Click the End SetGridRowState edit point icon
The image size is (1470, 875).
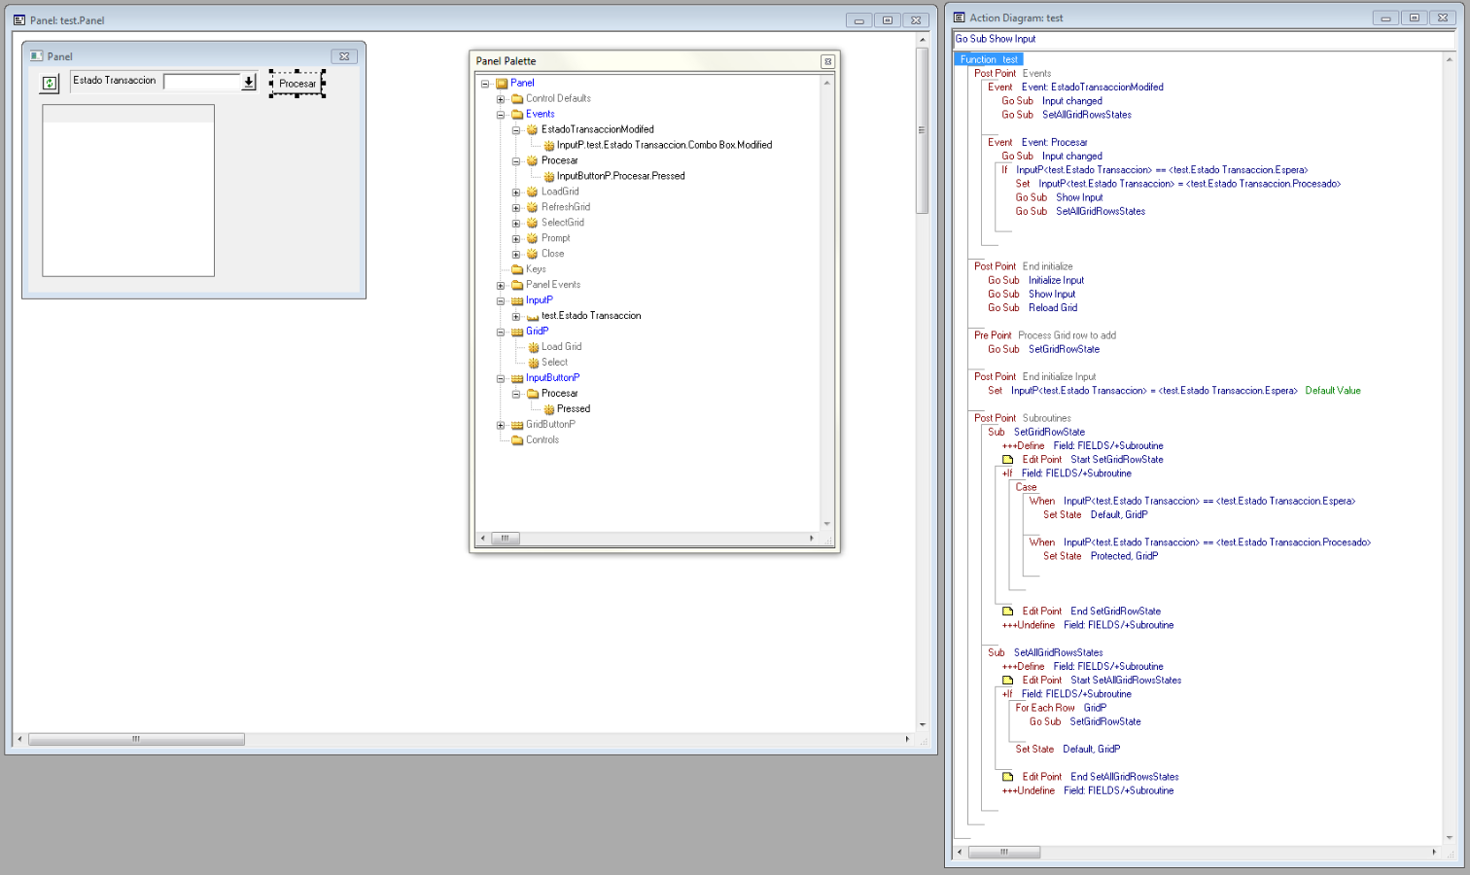[x=1008, y=612]
